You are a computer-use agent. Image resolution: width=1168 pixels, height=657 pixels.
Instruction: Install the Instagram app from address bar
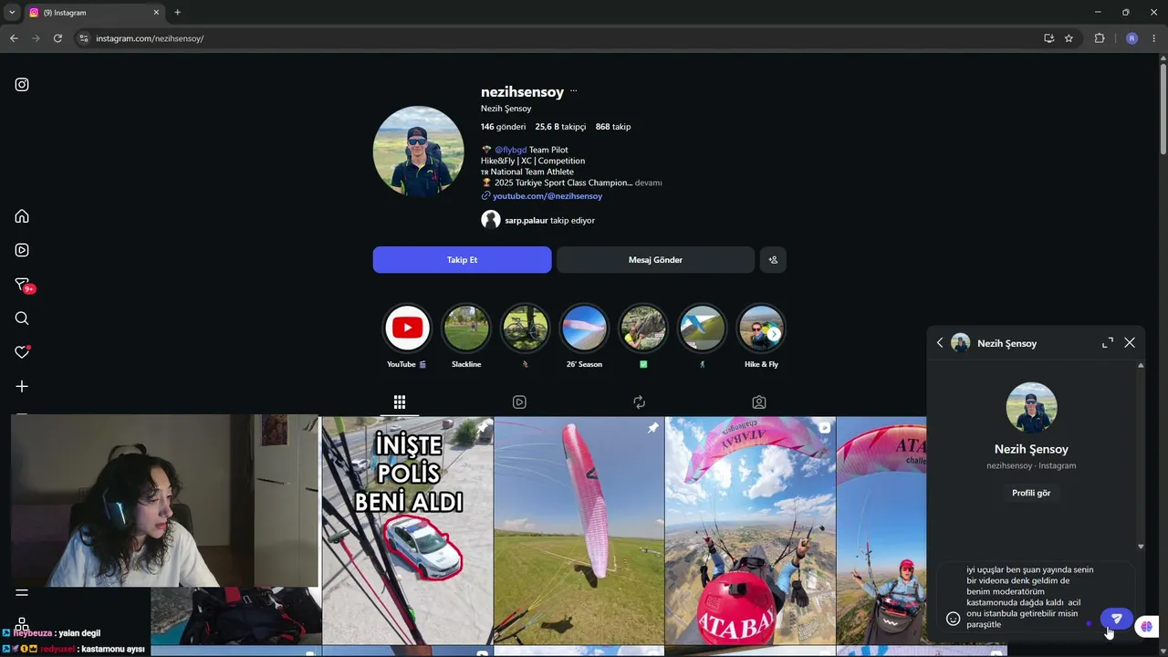(x=1048, y=38)
